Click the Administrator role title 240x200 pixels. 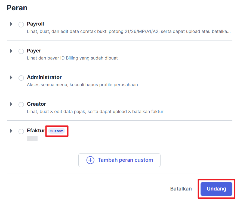pos(44,77)
